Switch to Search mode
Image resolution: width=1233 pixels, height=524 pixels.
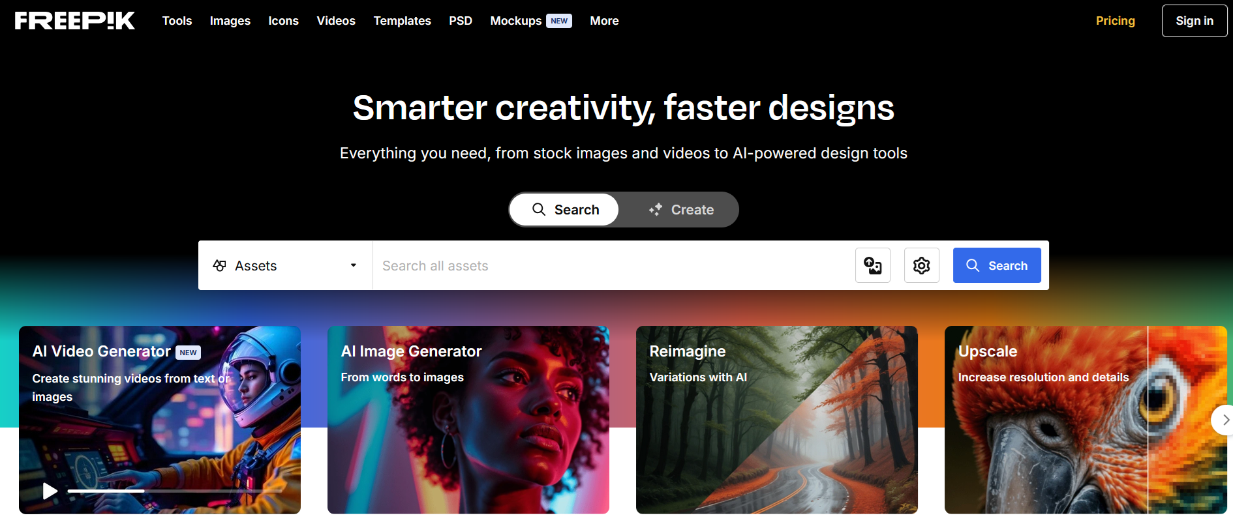(x=564, y=209)
